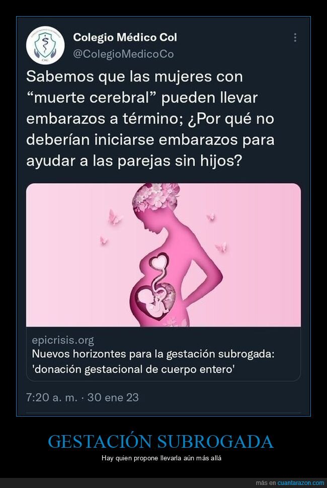Click the GESTACIÓN SUBROGADA title

pos(161,441)
